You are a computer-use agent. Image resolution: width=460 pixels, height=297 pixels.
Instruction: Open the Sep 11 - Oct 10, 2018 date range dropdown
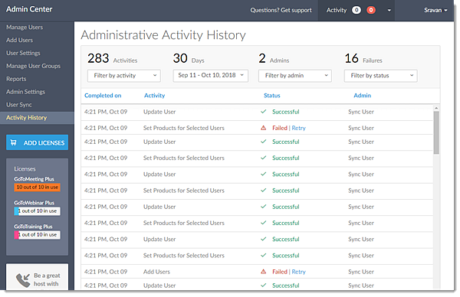click(210, 75)
